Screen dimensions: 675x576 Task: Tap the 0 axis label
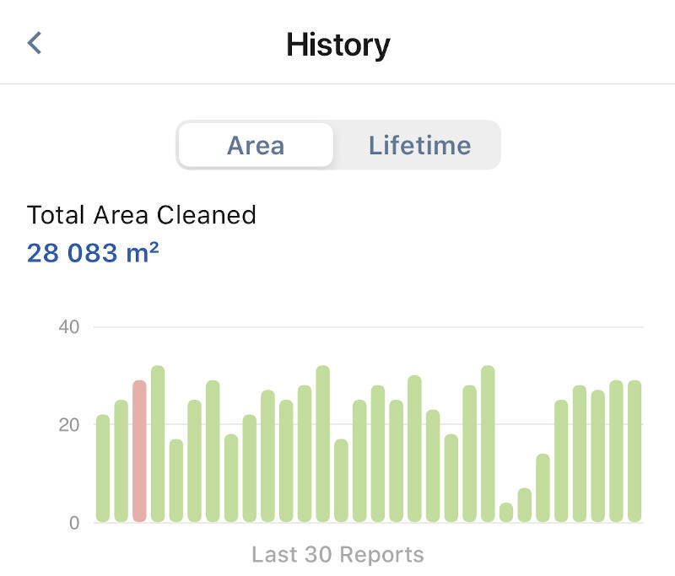[74, 523]
